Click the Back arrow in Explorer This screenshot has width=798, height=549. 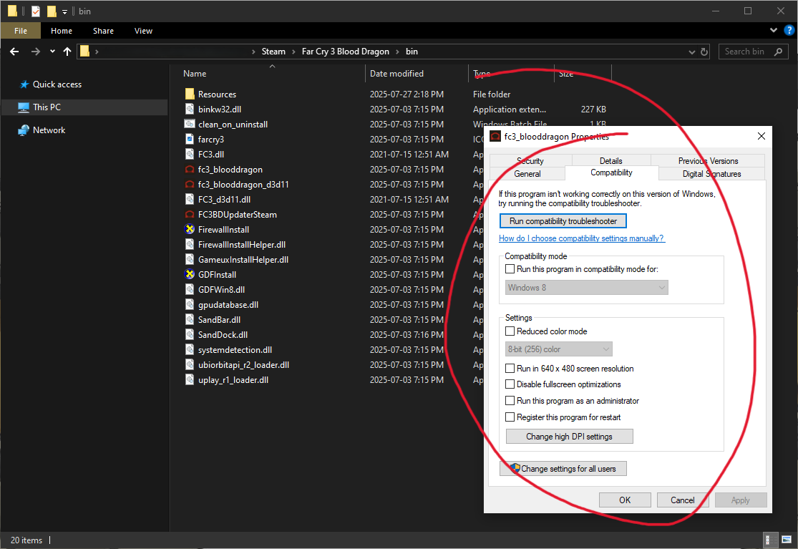tap(14, 52)
